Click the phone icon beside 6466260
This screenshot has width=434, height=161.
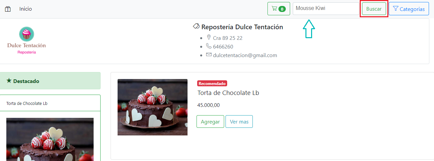pyautogui.click(x=209, y=46)
